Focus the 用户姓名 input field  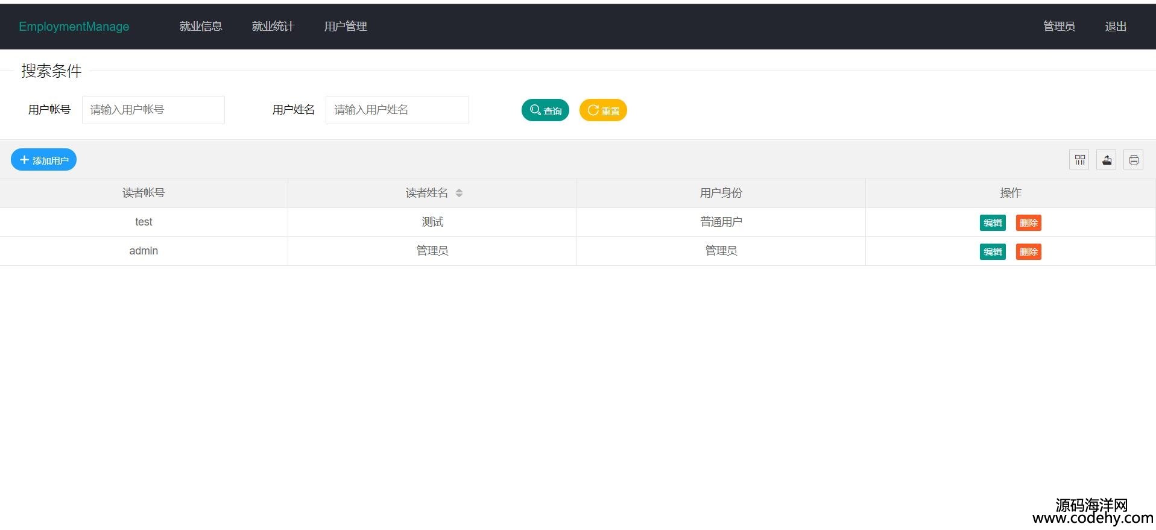point(397,110)
